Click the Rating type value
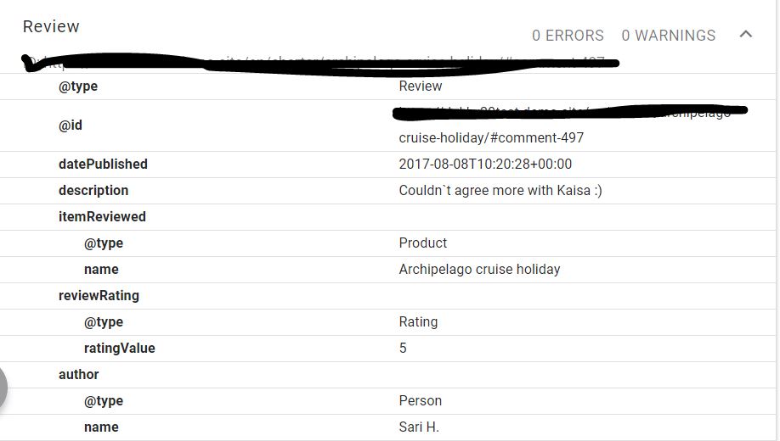The image size is (780, 441). coord(418,322)
